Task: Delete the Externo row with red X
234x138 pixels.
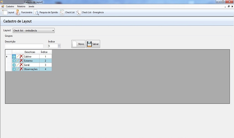Action: click(x=22, y=61)
